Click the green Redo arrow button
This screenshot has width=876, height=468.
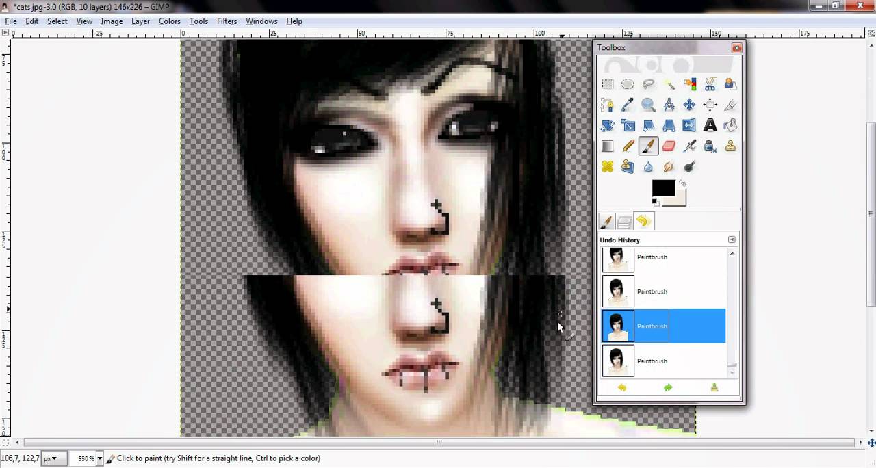pyautogui.click(x=668, y=388)
